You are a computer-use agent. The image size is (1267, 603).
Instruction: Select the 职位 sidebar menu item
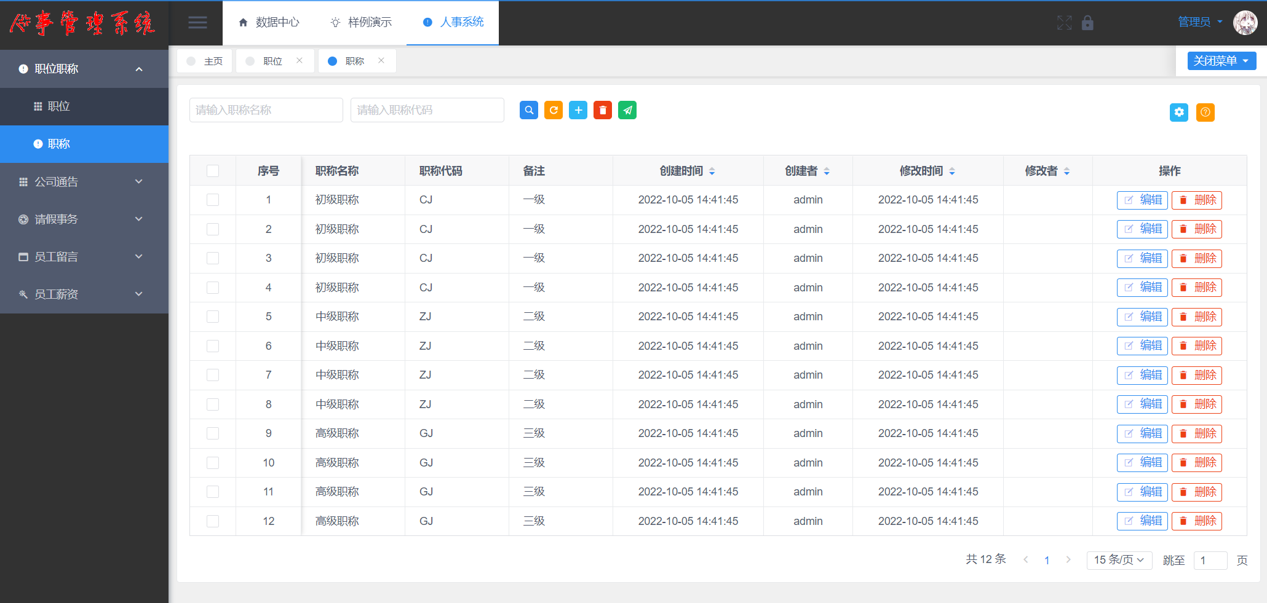coord(59,106)
